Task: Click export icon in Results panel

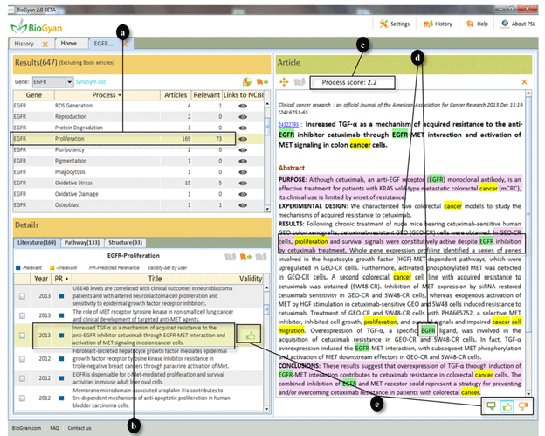Action: click(262, 82)
